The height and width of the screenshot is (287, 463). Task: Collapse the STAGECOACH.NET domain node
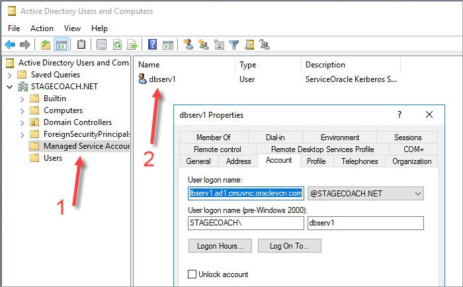click(9, 87)
